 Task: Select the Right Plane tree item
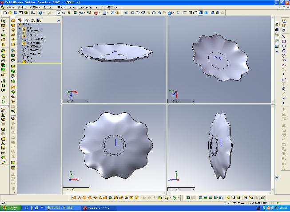click(32, 54)
